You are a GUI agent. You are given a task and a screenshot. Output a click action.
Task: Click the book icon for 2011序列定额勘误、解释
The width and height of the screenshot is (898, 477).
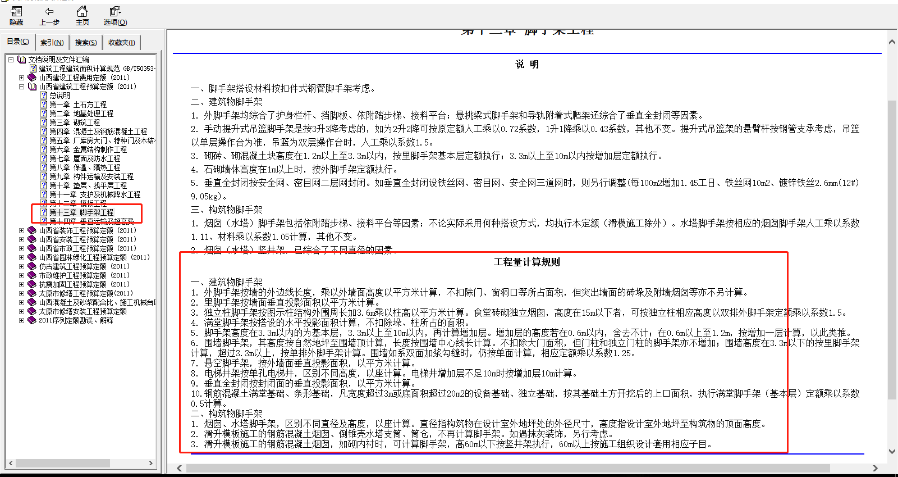coord(32,320)
